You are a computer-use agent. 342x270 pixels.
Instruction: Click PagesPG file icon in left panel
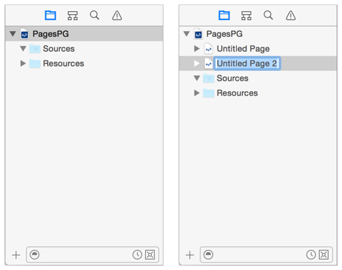click(24, 34)
